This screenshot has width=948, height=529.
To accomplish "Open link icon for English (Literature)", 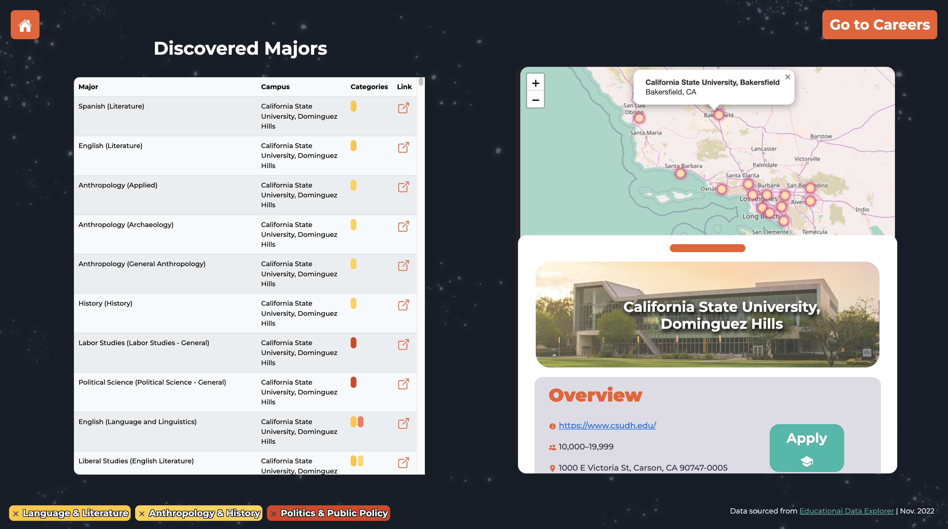I will click(x=403, y=147).
